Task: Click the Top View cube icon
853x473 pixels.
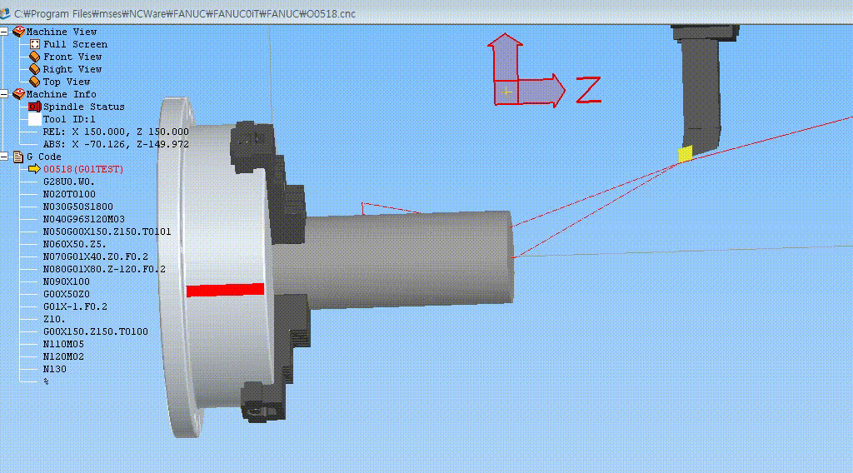Action: coord(35,82)
